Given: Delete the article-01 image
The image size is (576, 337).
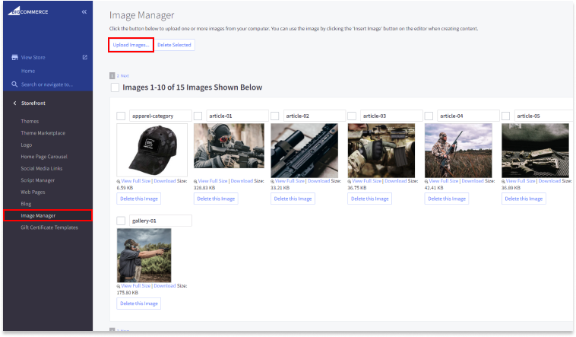Looking at the screenshot, I should pyautogui.click(x=216, y=199).
